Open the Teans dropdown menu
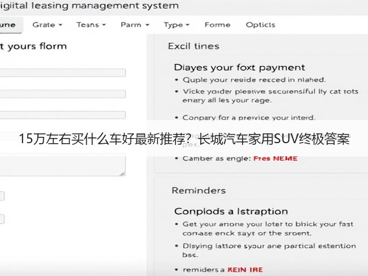368x276 pixels. [91, 25]
